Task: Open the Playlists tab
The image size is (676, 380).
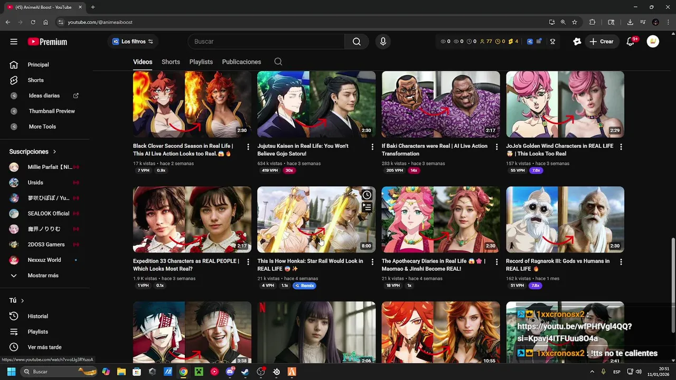Action: 201,62
